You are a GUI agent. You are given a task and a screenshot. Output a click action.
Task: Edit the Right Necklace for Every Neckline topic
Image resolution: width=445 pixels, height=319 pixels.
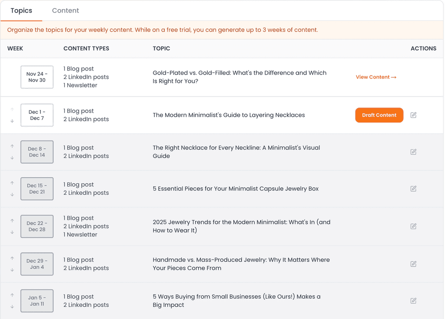coord(413,152)
